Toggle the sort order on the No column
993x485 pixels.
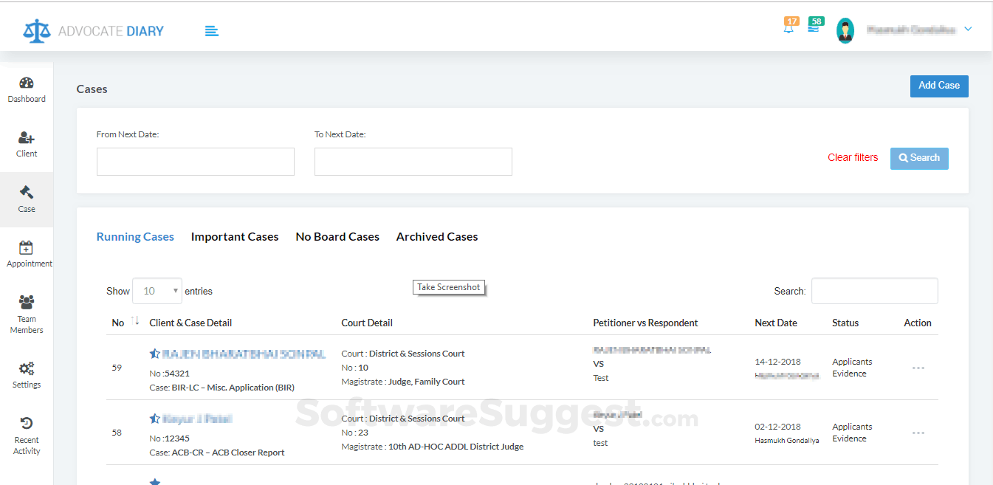coord(136,320)
